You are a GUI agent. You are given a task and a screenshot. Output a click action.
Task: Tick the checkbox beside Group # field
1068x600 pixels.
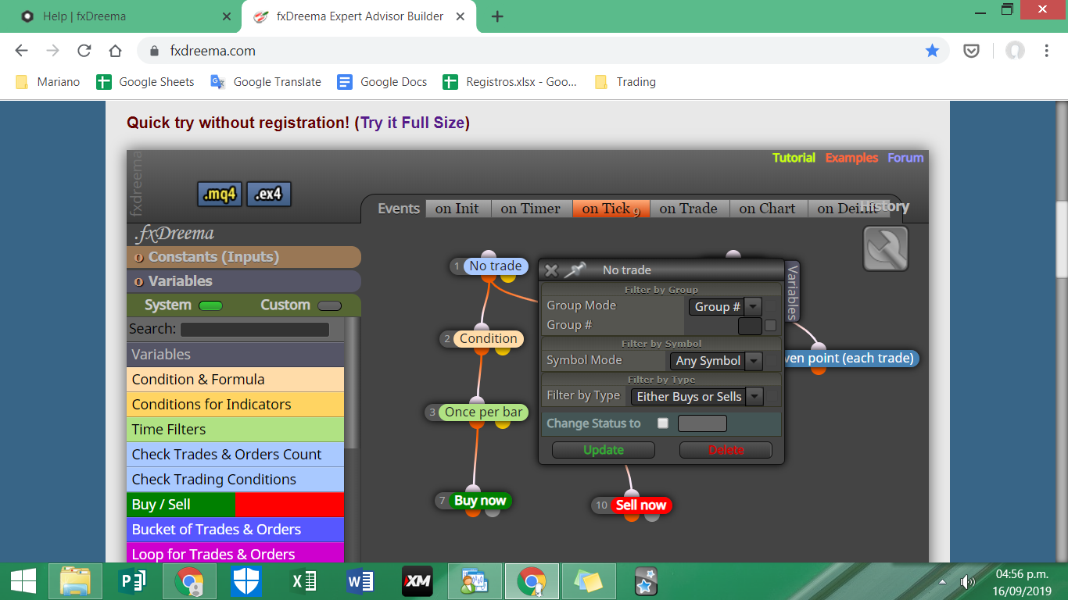click(771, 325)
